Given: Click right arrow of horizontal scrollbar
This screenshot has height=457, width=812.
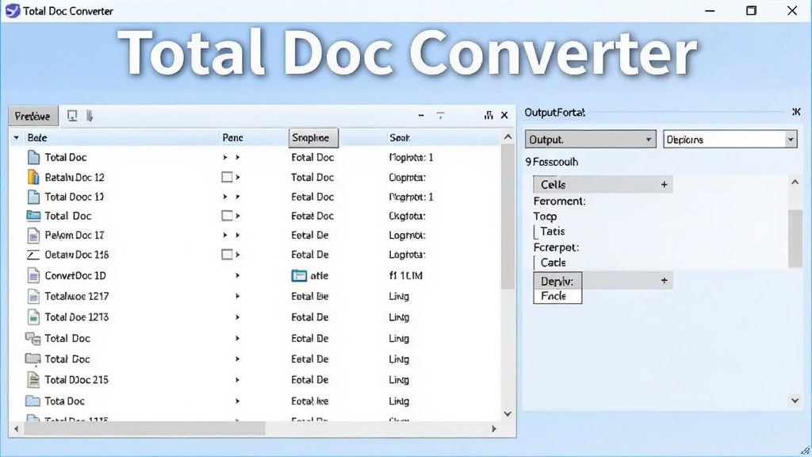Looking at the screenshot, I should tap(493, 428).
